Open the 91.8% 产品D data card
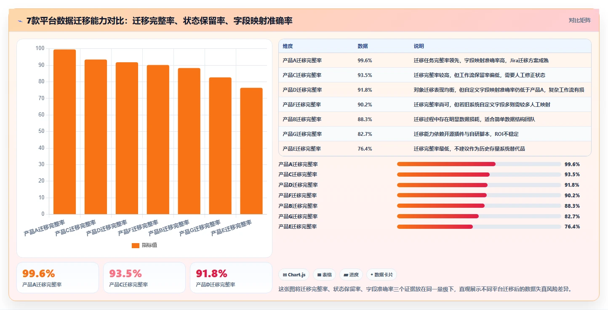 (x=231, y=278)
